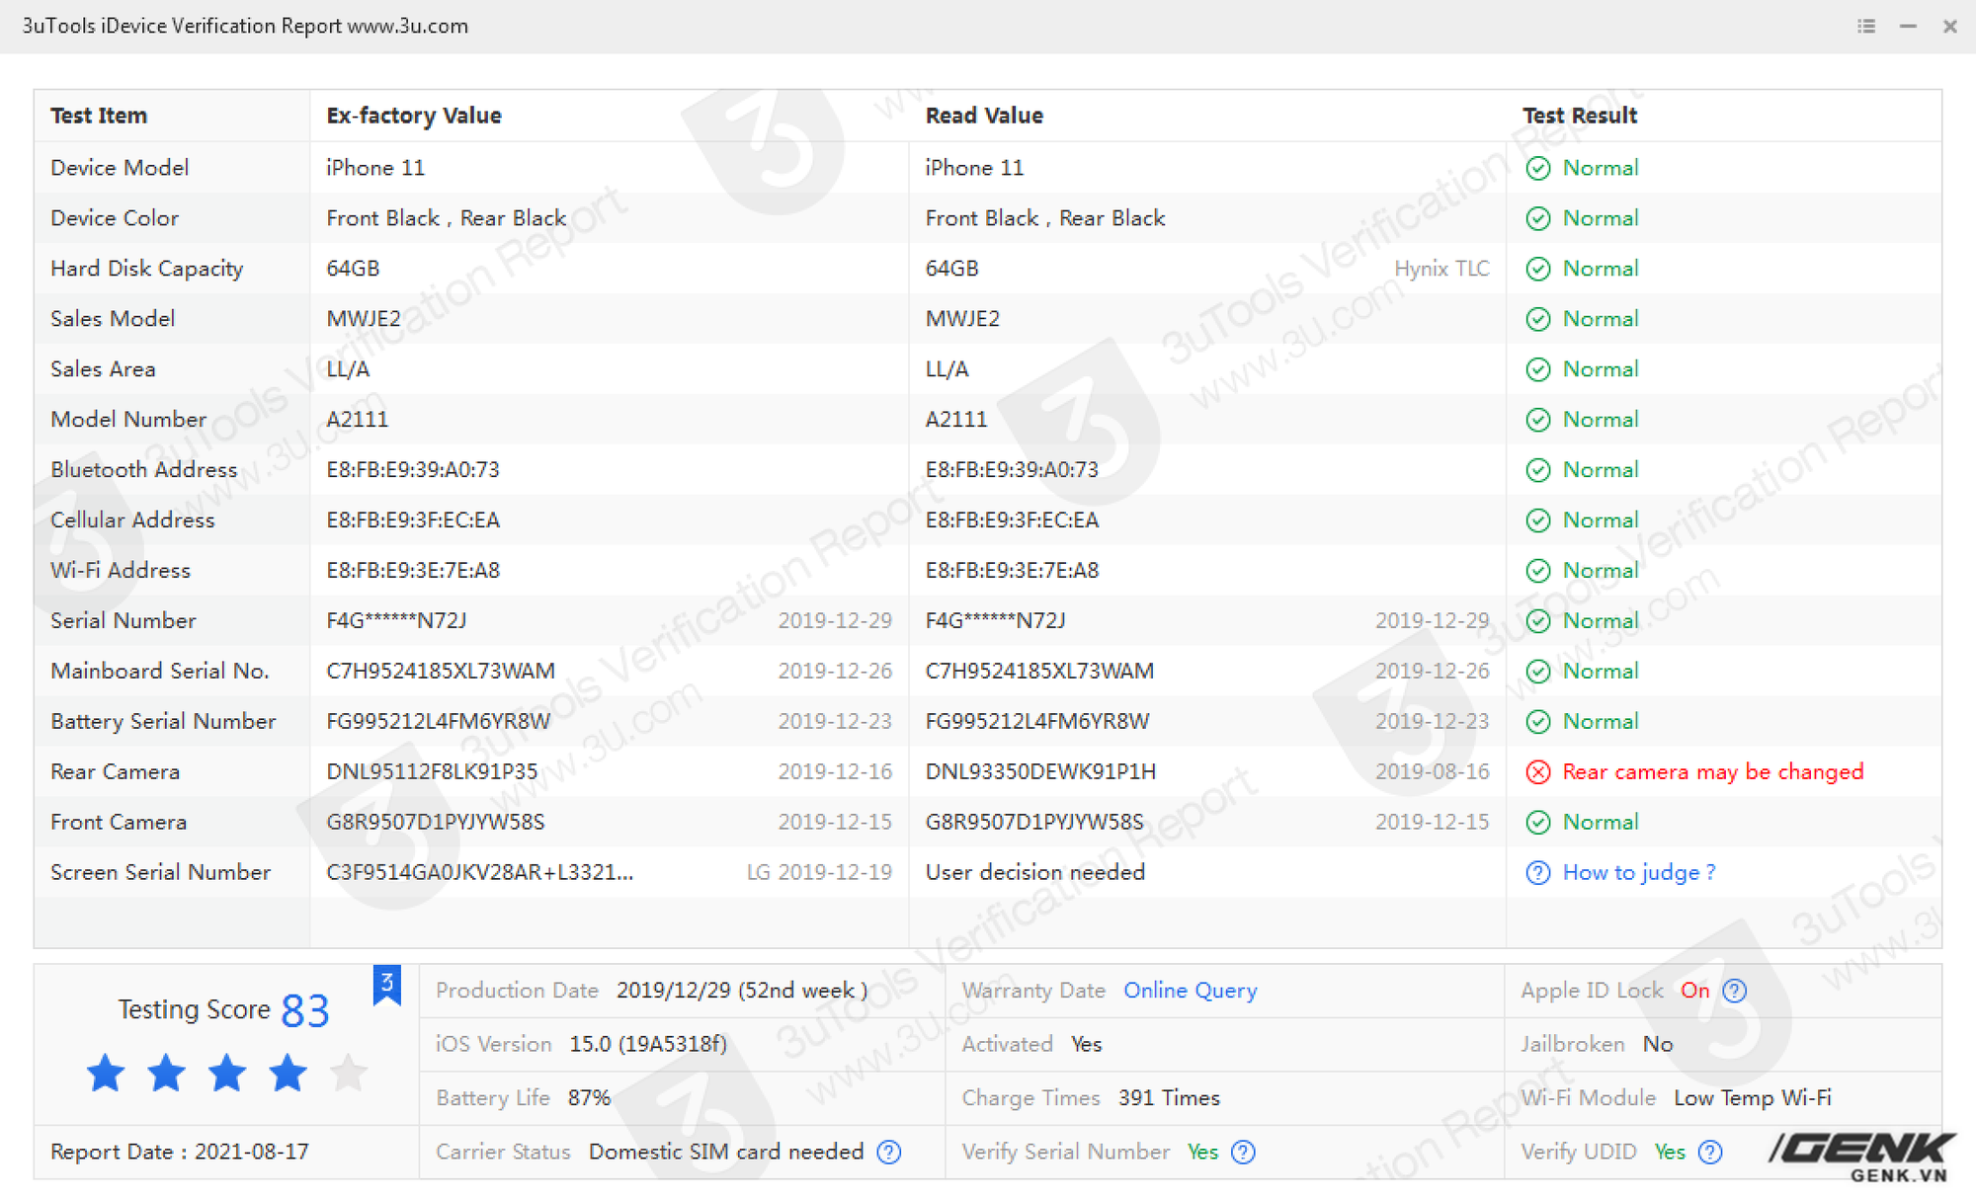Click the Apple ID Lock help icon
The width and height of the screenshot is (1976, 1199).
click(1735, 991)
